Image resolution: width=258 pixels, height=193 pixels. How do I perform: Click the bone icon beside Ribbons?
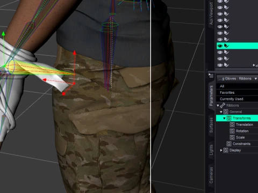[x=223, y=106]
